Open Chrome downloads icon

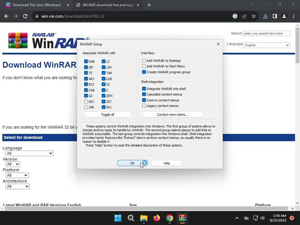(265, 16)
